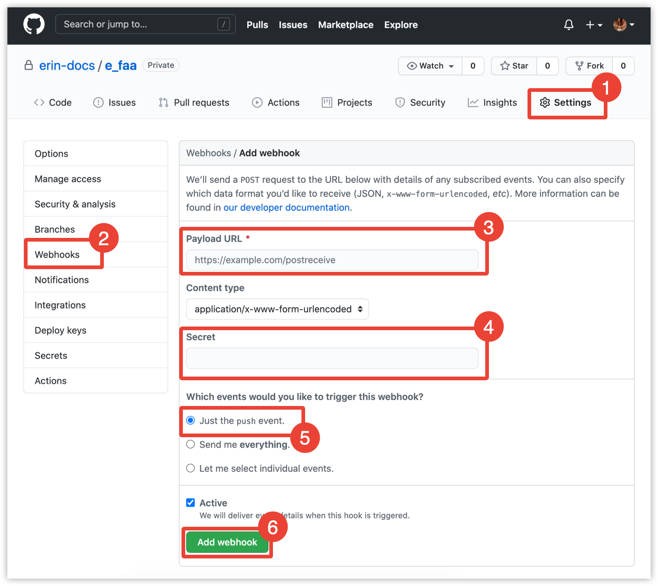Image resolution: width=658 pixels, height=586 pixels.
Task: Open the Code tab
Action: click(53, 102)
